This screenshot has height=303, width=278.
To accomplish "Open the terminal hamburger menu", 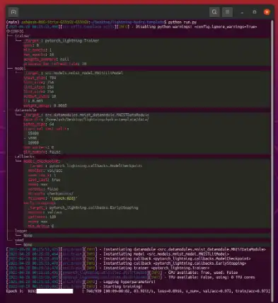I will click(x=227, y=12).
